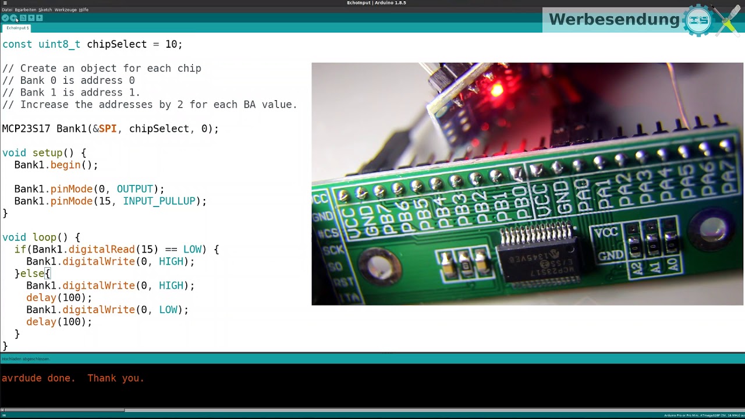Click the line "Bank1.digitalWrite(0, LOW);"
This screenshot has height=419, width=745.
[108, 310]
